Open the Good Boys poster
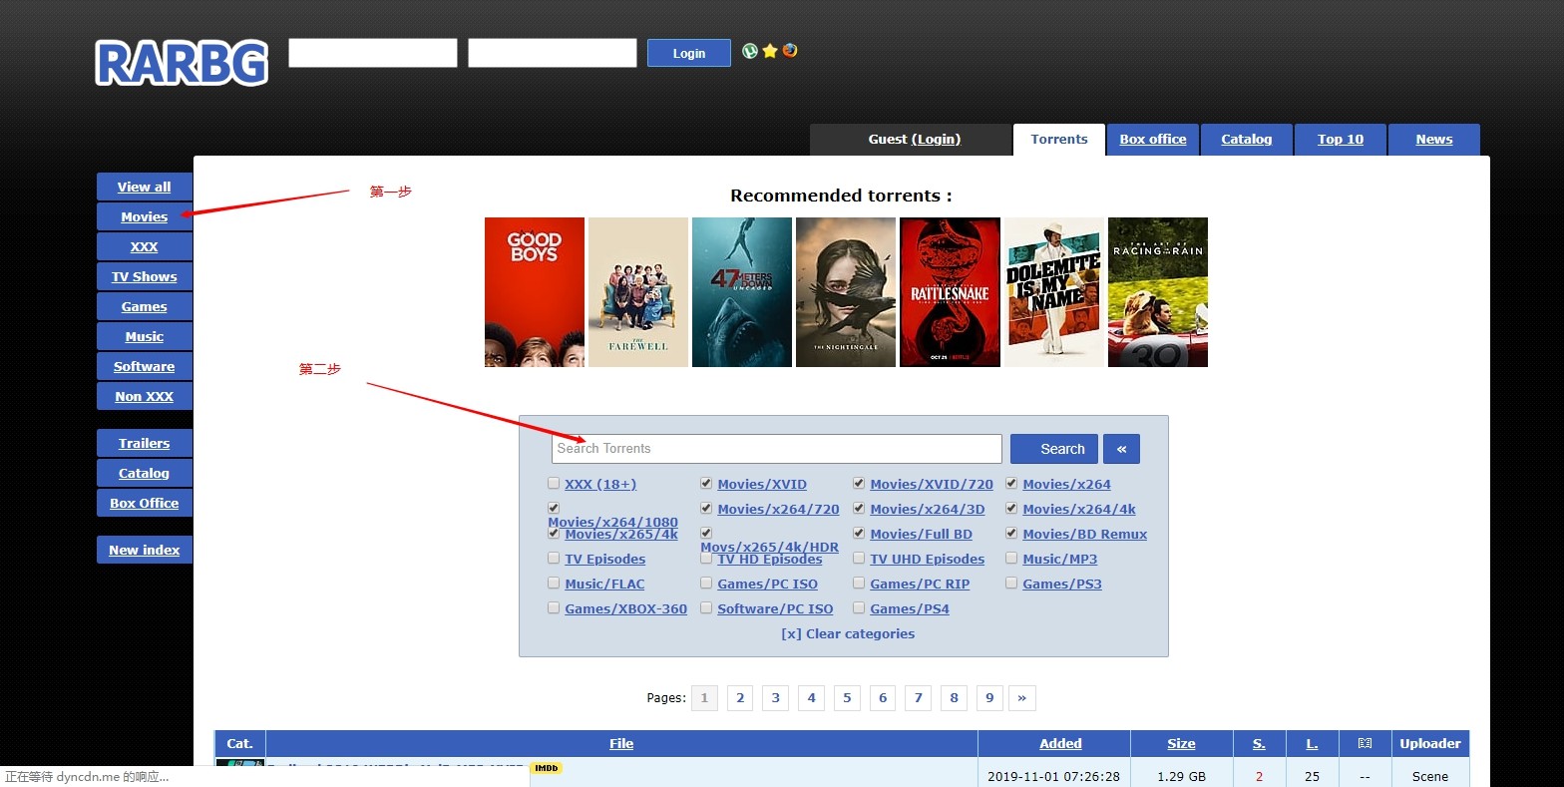 535,292
